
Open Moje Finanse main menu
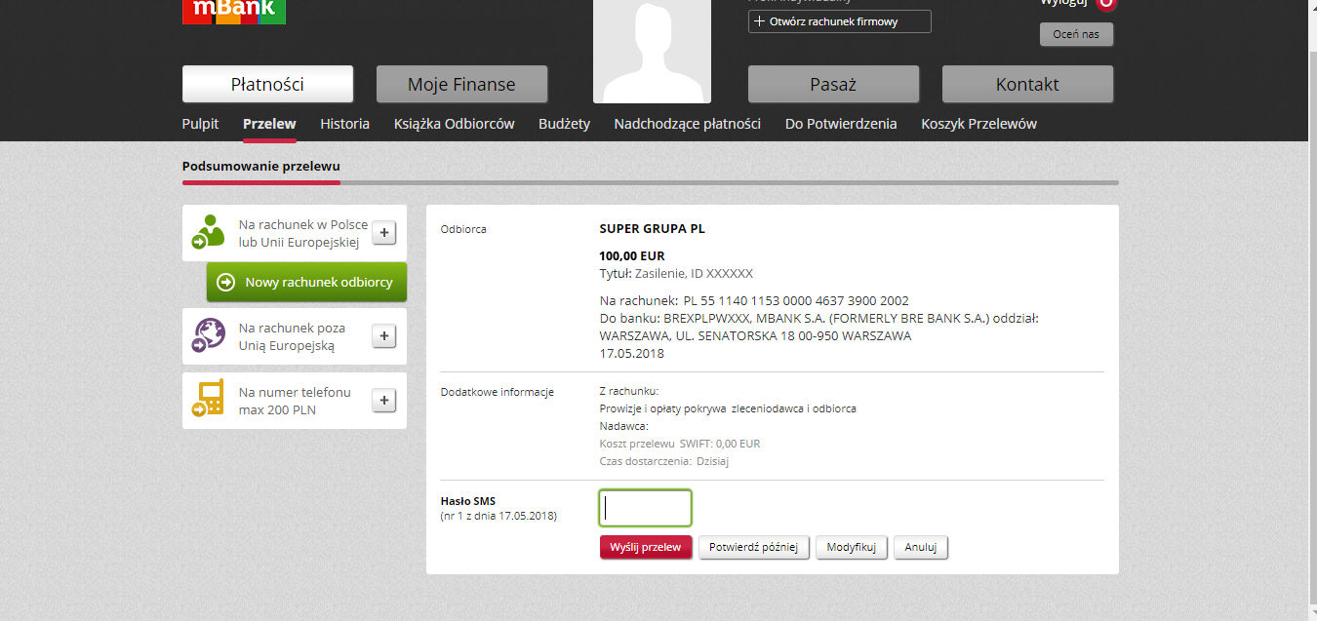(461, 85)
